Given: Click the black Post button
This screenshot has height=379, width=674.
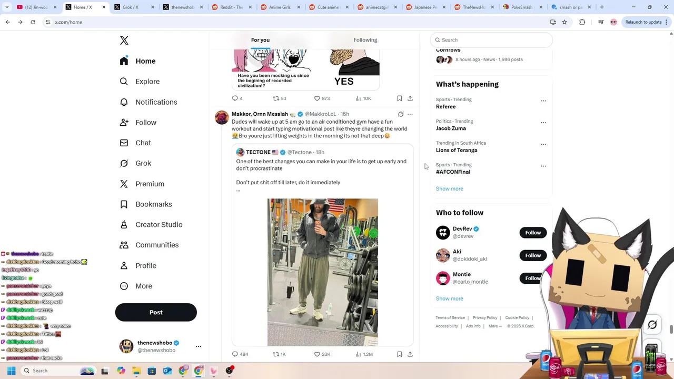Looking at the screenshot, I should 156,312.
